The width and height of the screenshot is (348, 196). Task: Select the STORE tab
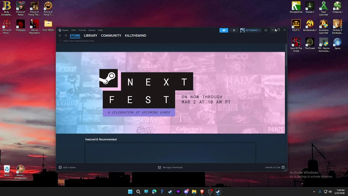point(75,36)
